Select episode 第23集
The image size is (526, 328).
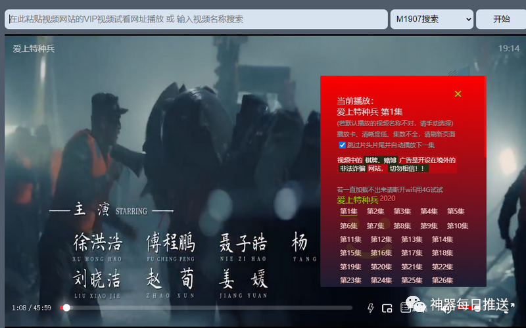[350, 281]
